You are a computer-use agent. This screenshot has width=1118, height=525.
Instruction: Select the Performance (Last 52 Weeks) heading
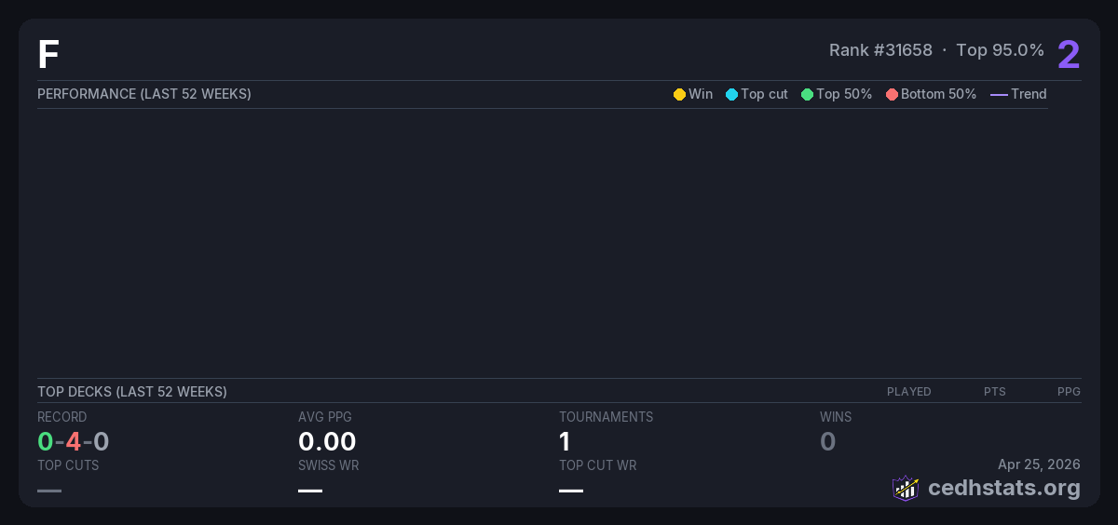click(144, 94)
